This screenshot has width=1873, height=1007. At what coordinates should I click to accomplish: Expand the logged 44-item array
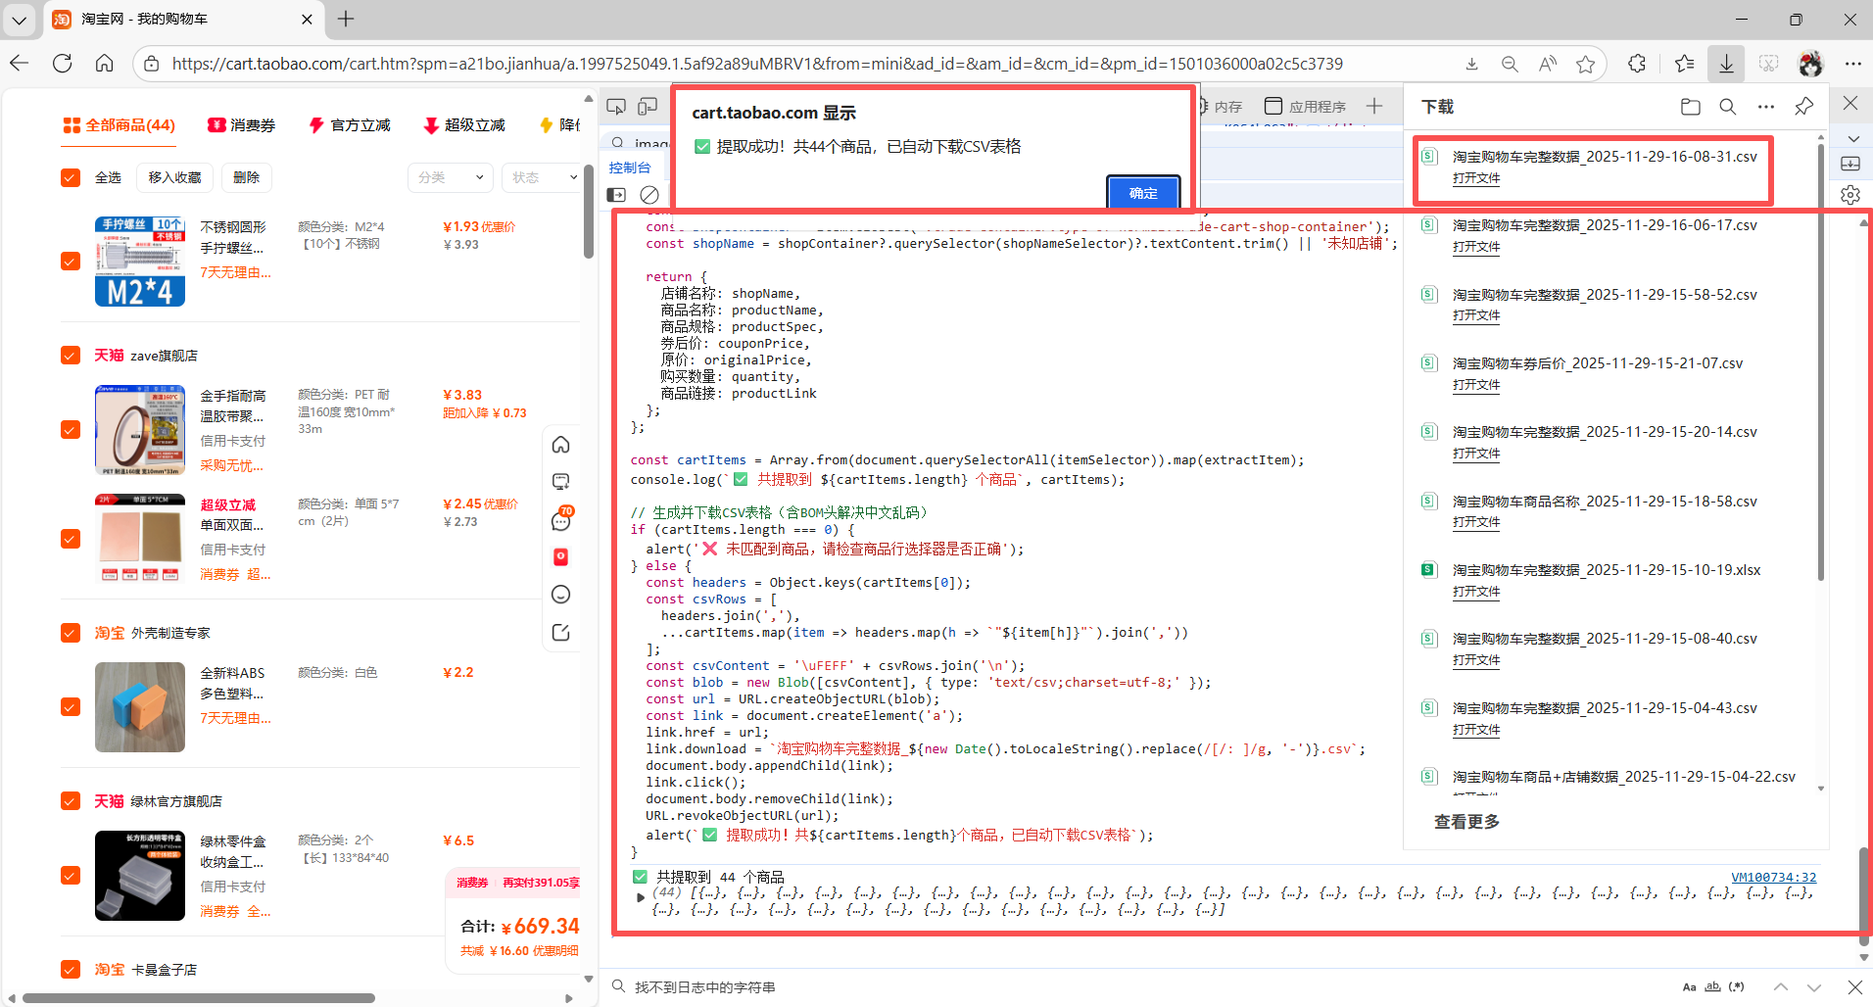[641, 896]
